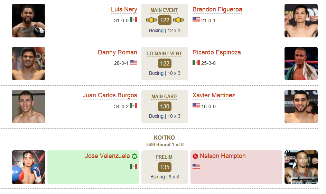Click the green W winner badge
This screenshot has height=194, width=326.
pyautogui.click(x=134, y=156)
